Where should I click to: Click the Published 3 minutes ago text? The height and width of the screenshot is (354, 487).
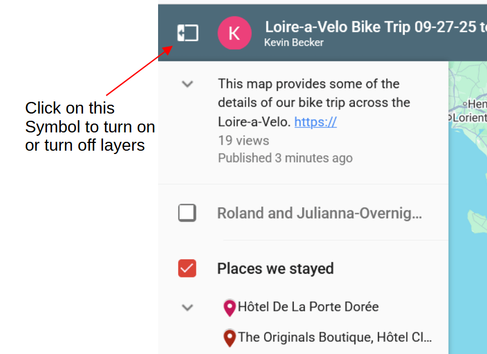click(285, 158)
